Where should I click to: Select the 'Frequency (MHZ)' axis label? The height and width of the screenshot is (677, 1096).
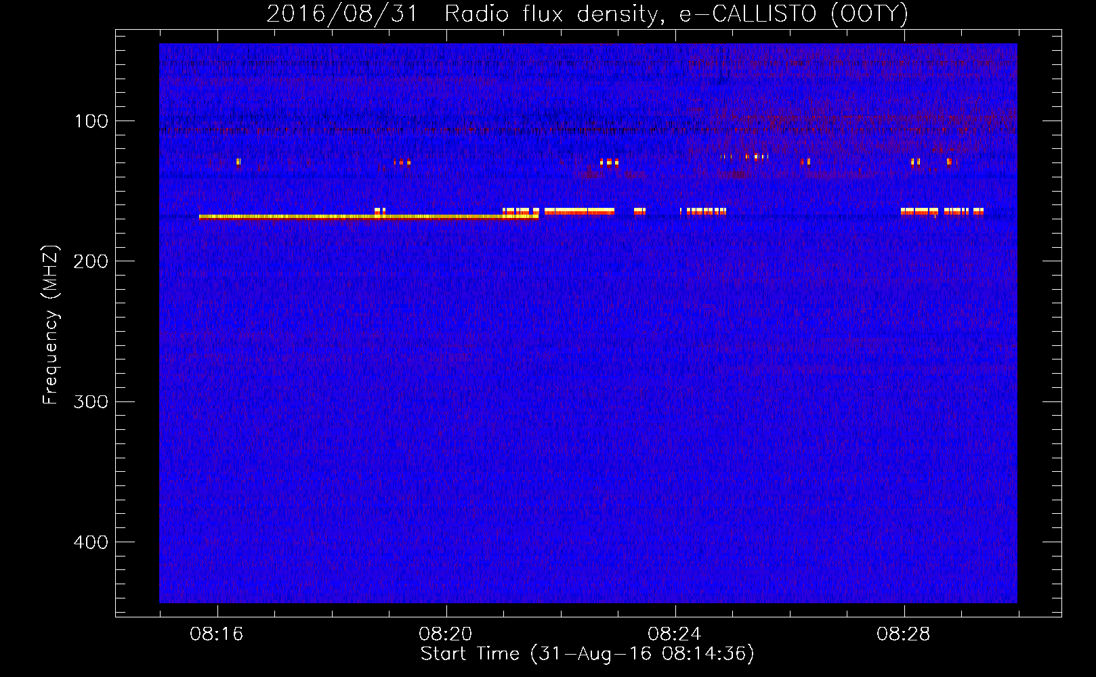coord(51,325)
